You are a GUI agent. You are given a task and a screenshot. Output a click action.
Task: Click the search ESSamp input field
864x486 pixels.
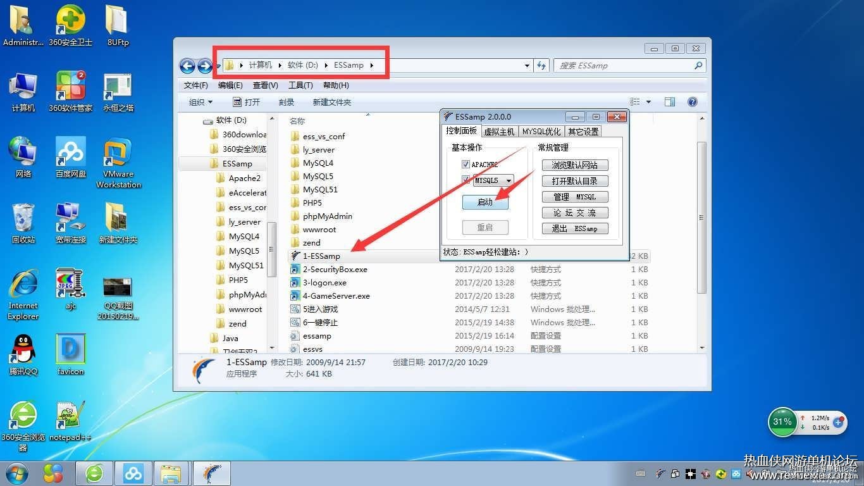coord(629,65)
